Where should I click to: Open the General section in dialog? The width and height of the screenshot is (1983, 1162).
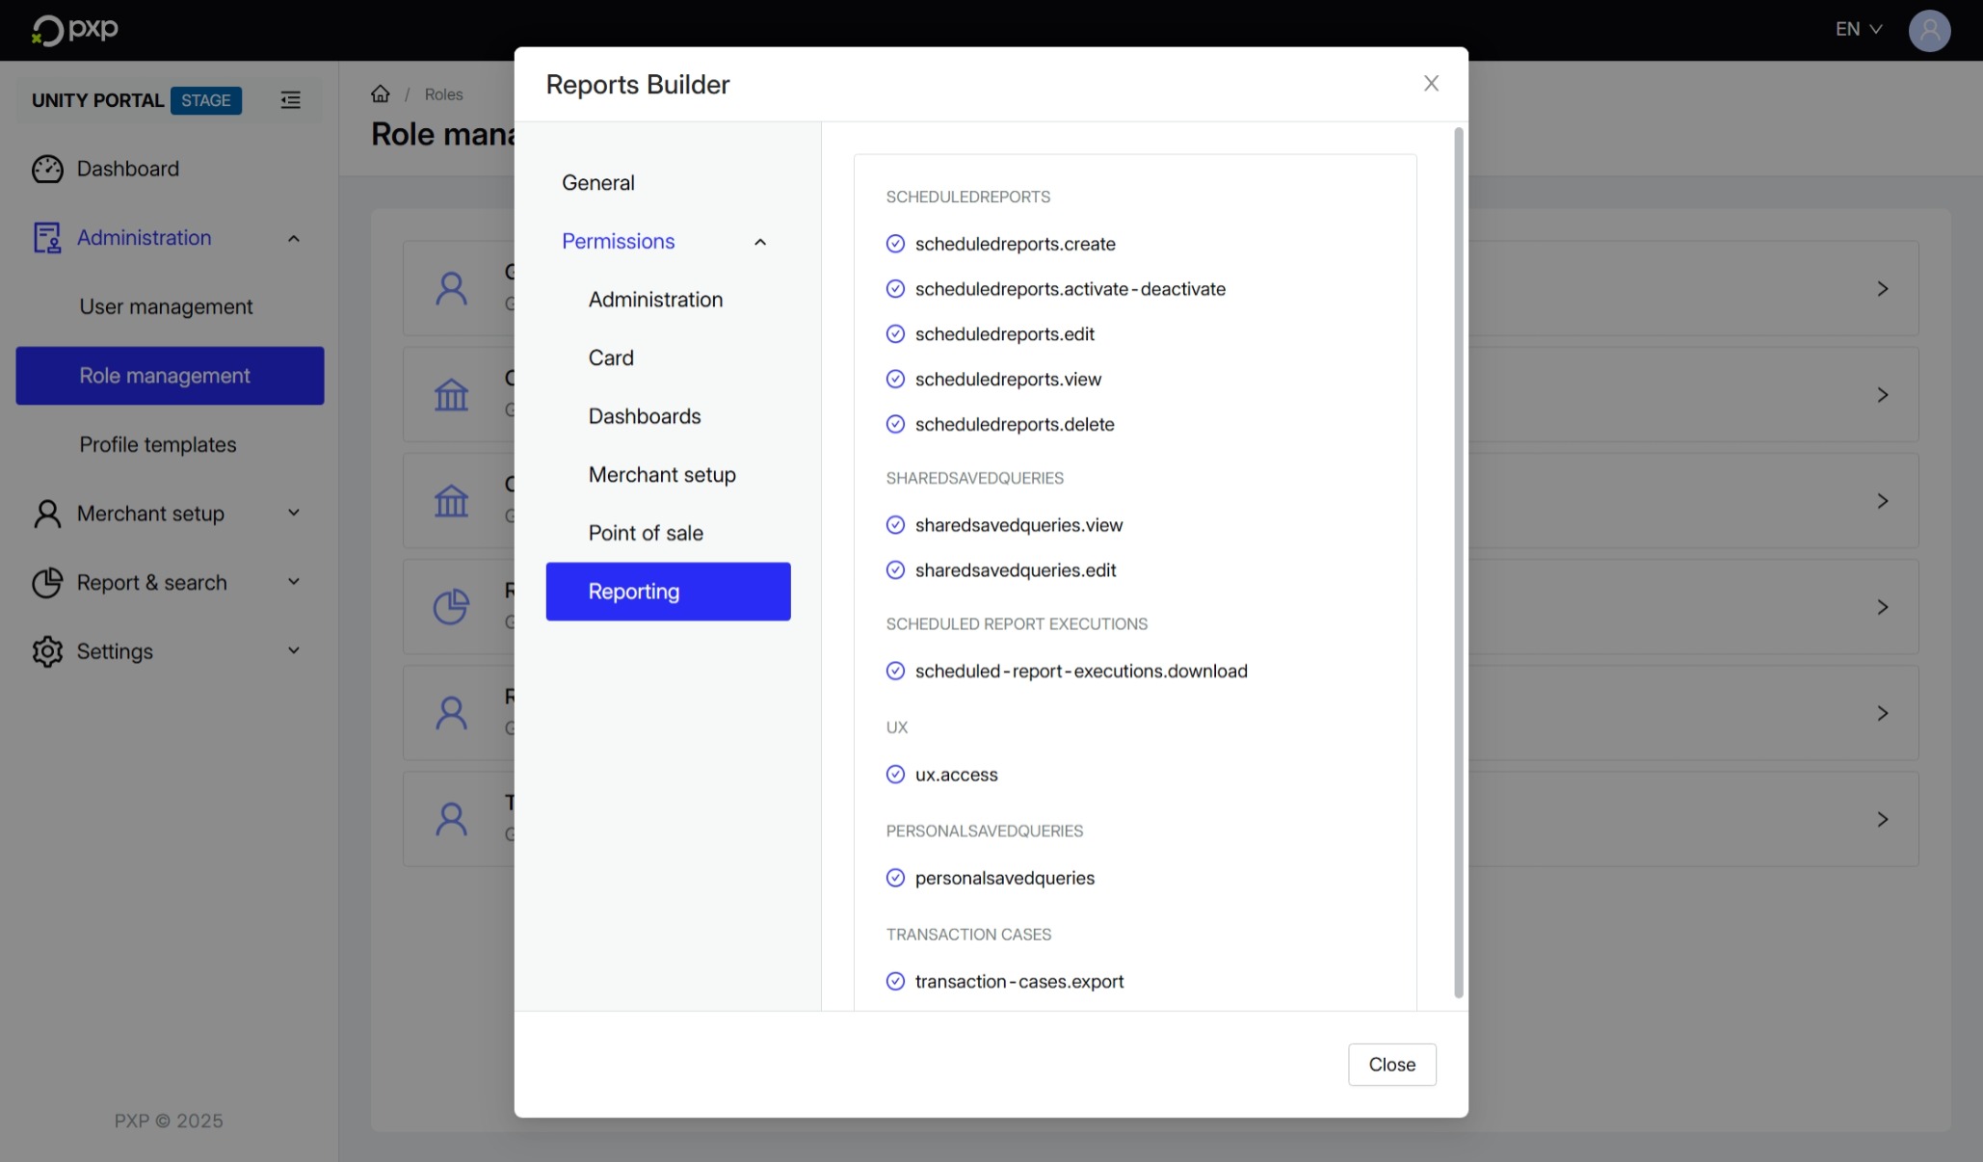pyautogui.click(x=598, y=183)
